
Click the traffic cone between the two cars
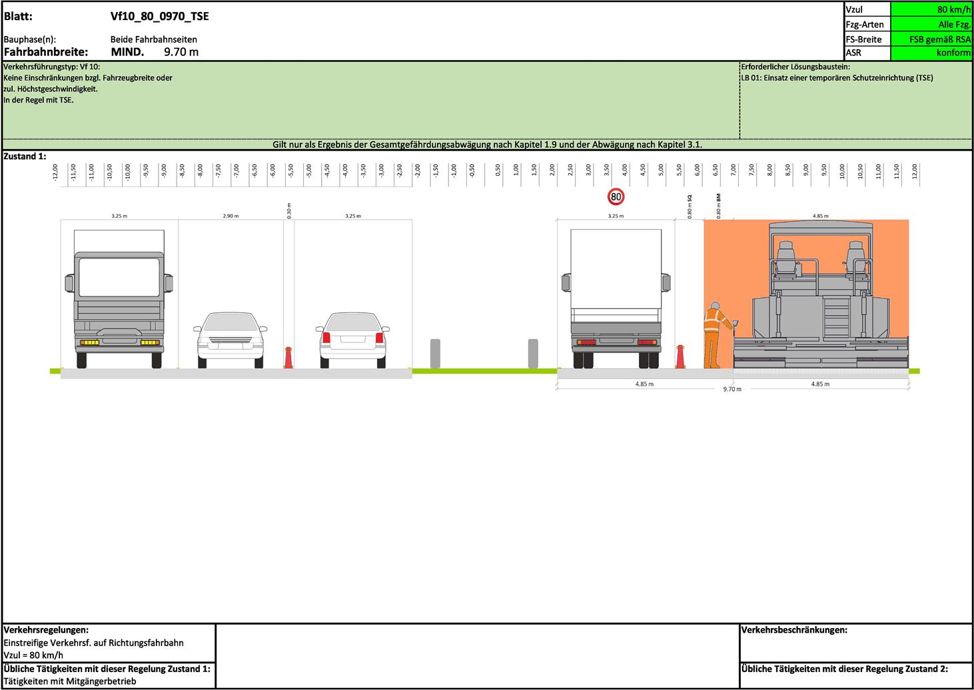tap(288, 357)
